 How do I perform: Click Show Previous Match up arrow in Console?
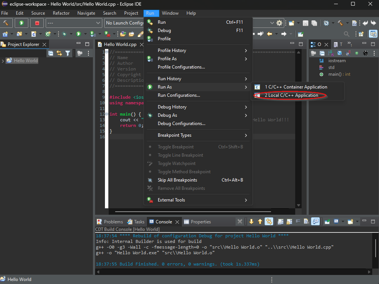260,221
